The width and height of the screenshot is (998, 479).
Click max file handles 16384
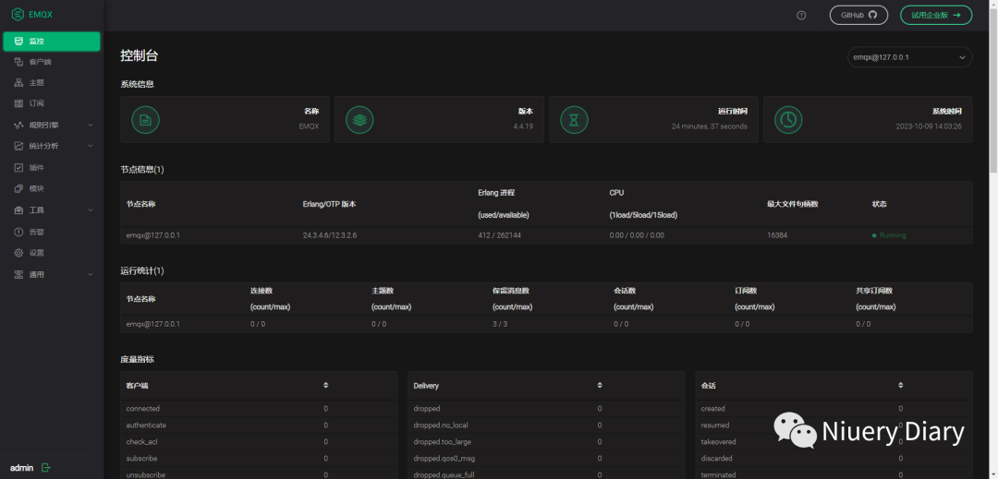[777, 235]
